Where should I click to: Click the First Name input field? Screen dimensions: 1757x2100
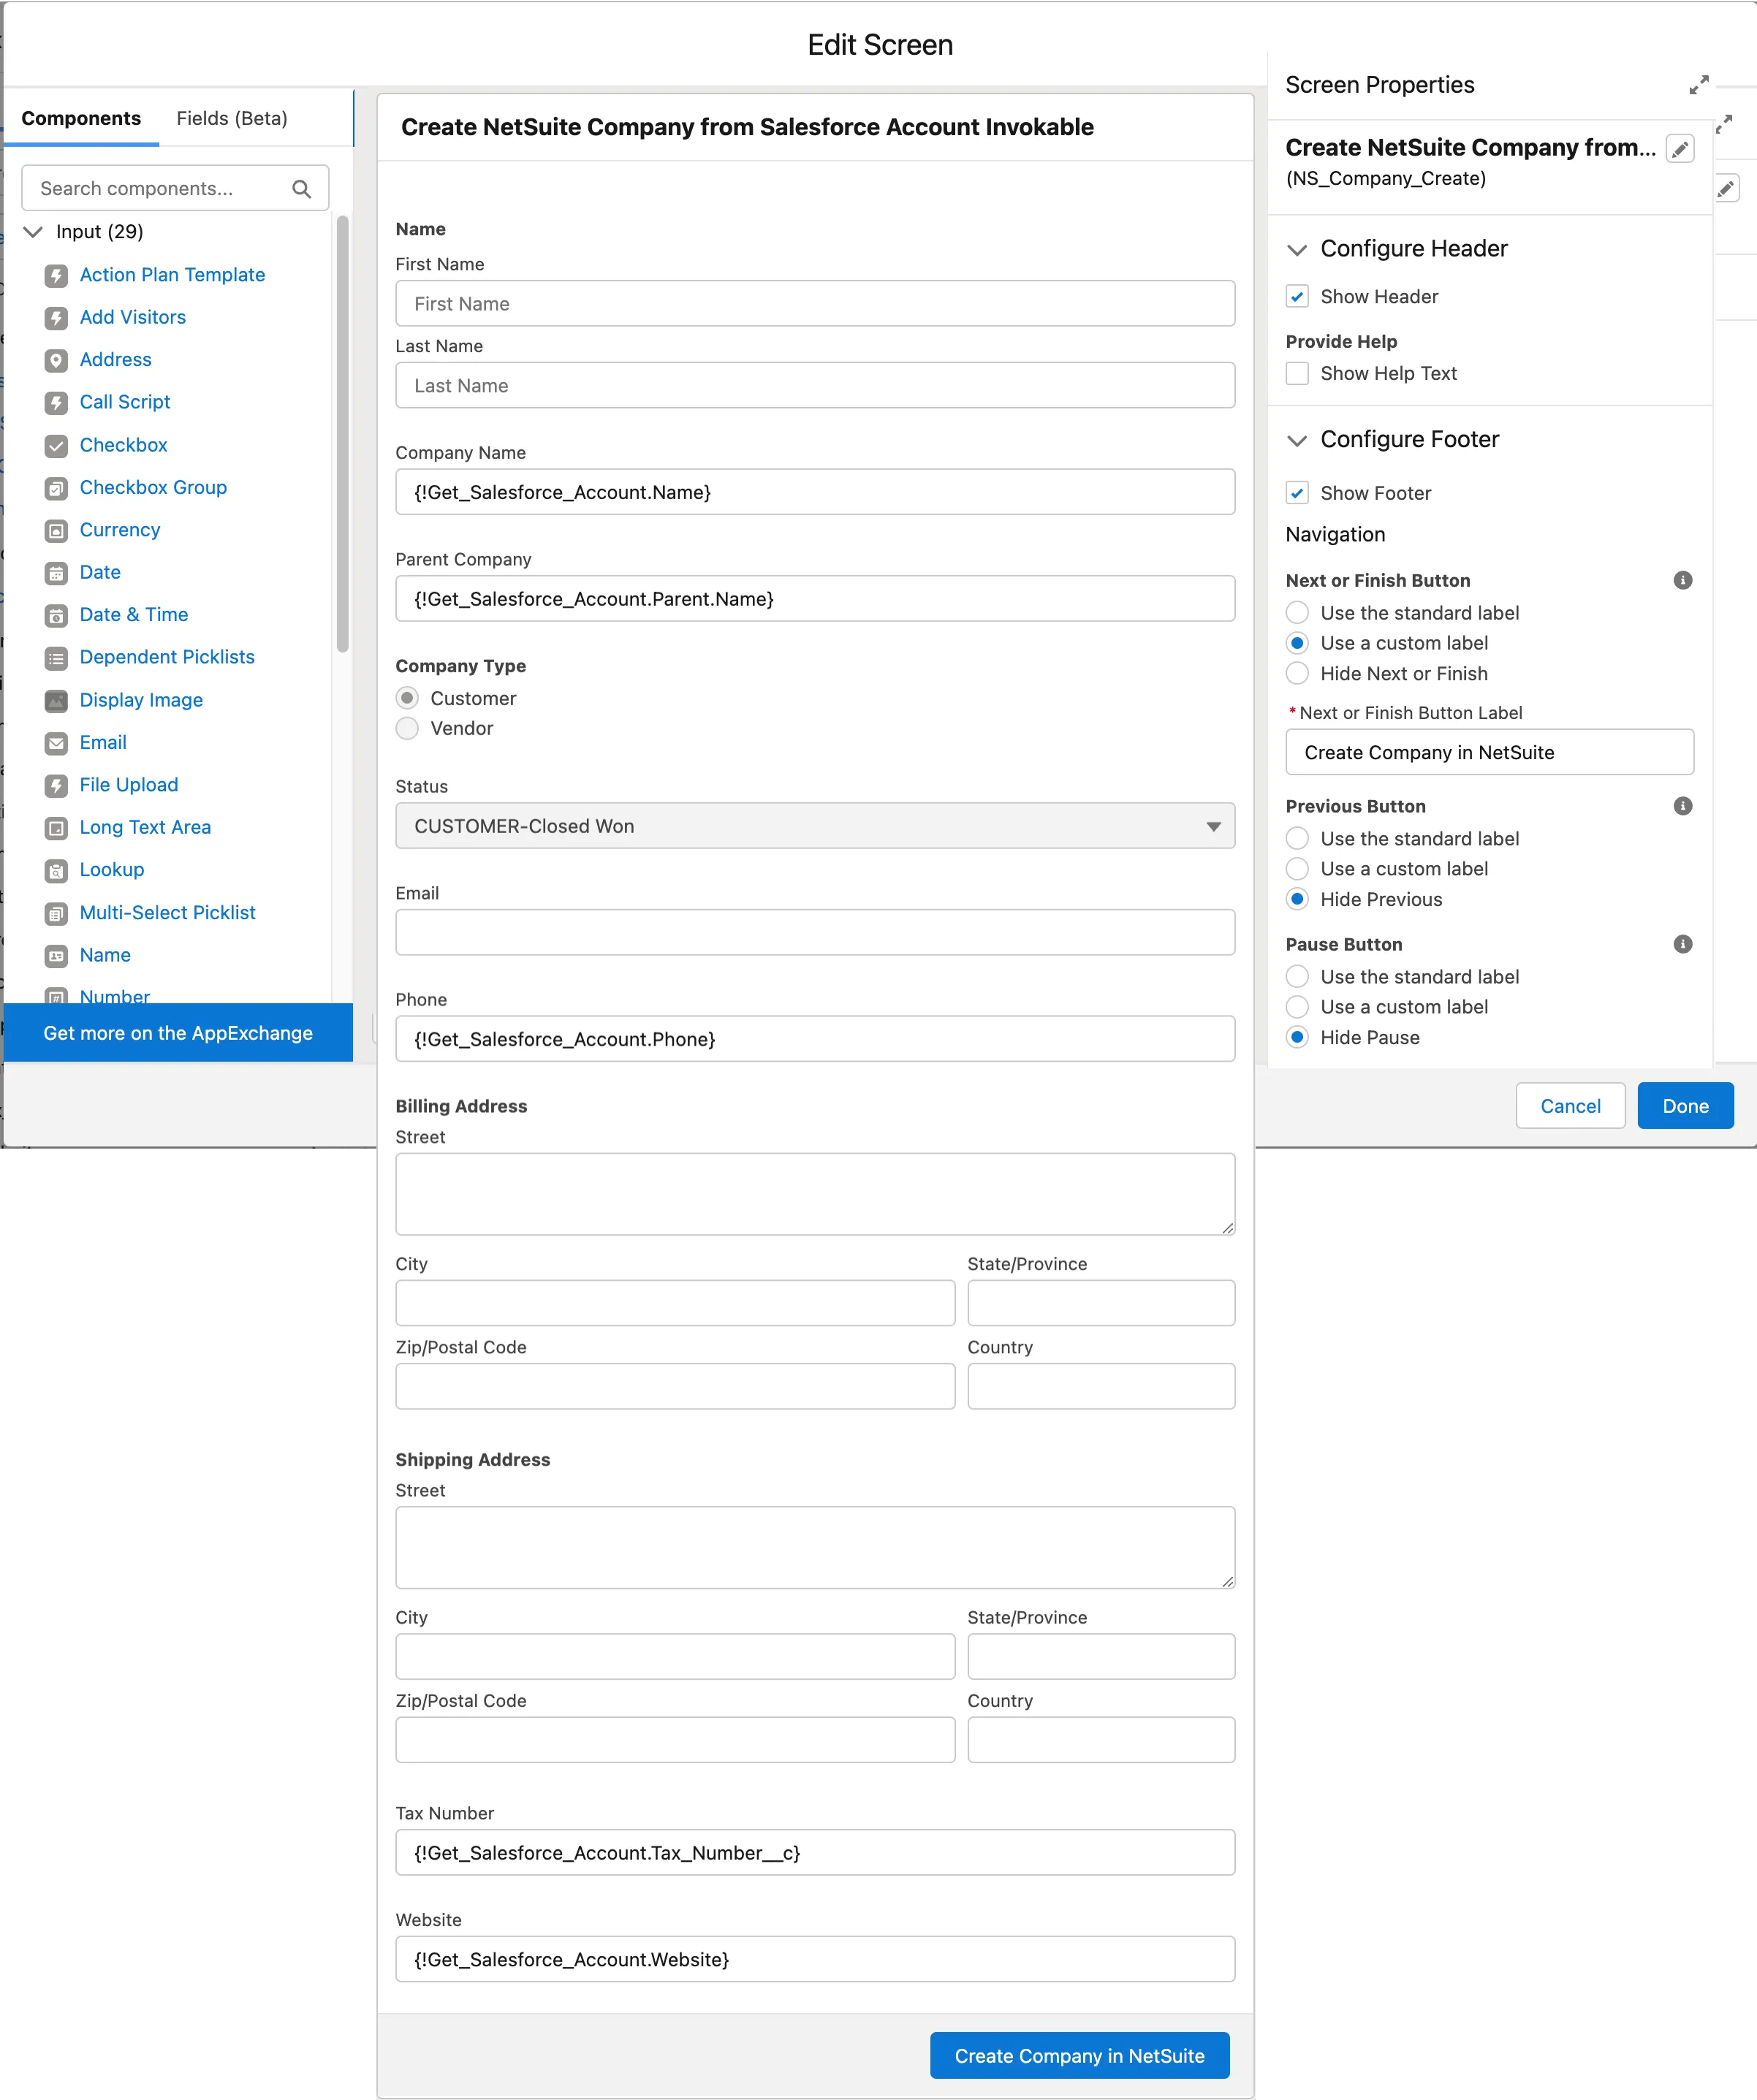[815, 303]
